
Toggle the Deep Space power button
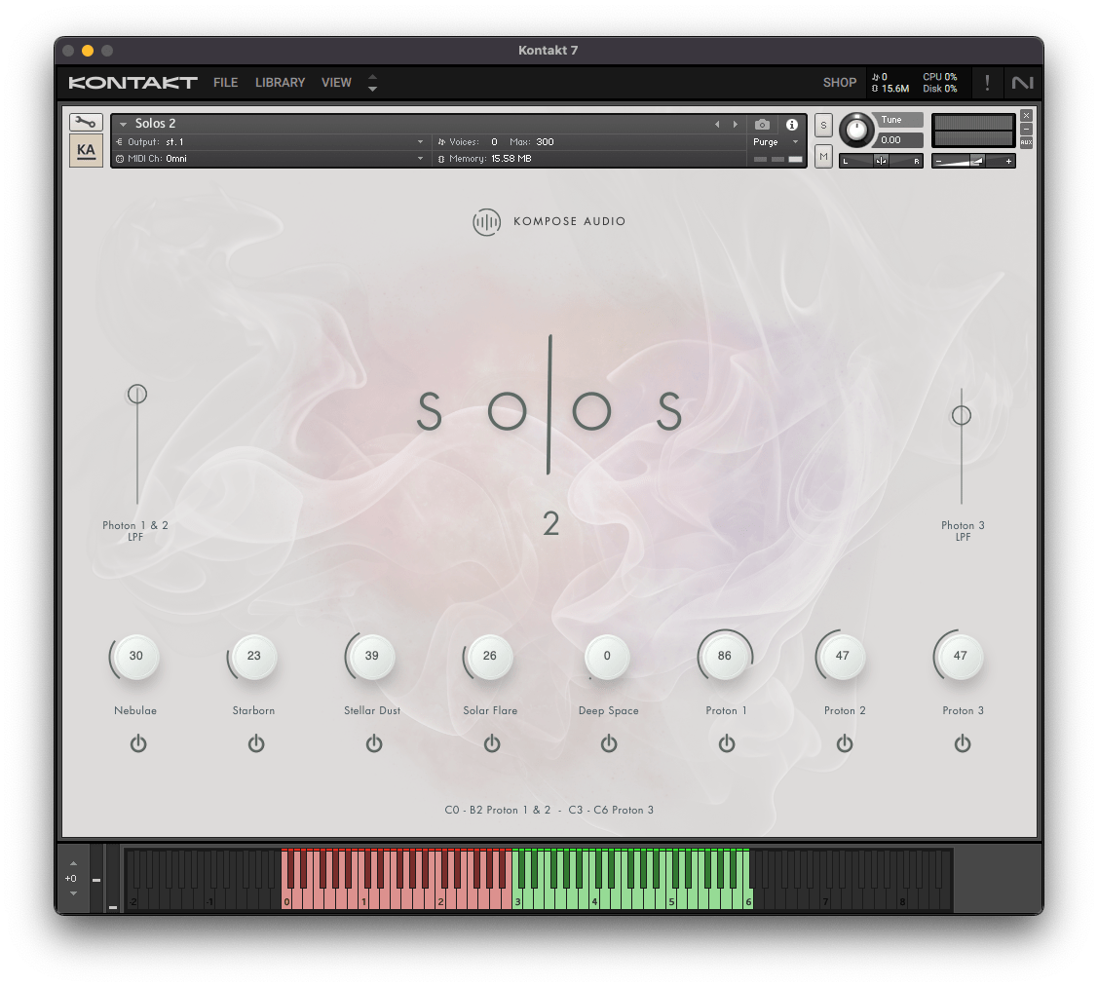click(609, 744)
